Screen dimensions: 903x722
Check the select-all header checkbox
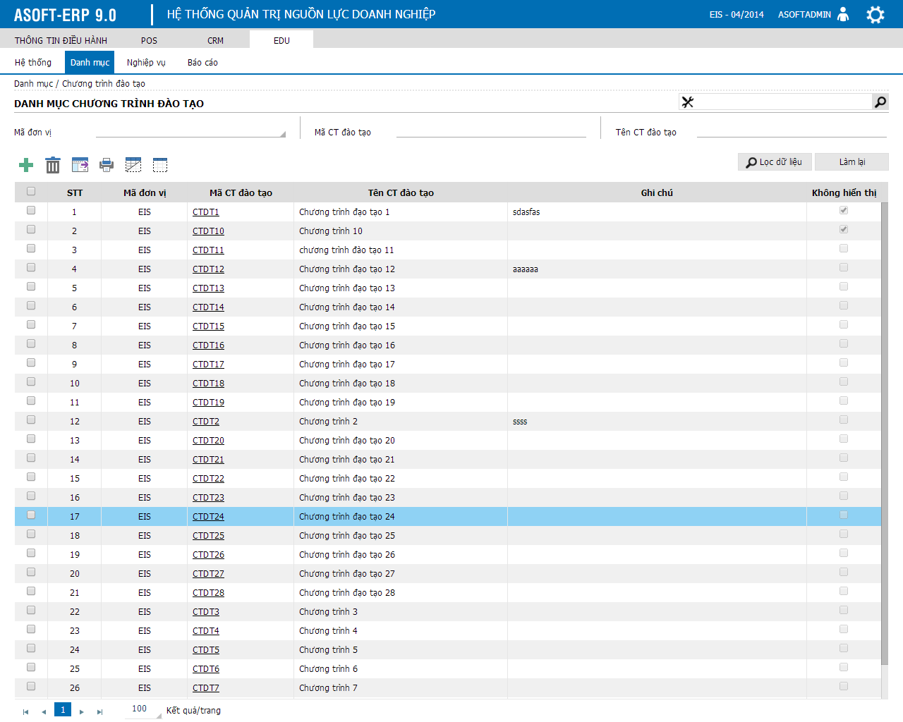click(31, 191)
